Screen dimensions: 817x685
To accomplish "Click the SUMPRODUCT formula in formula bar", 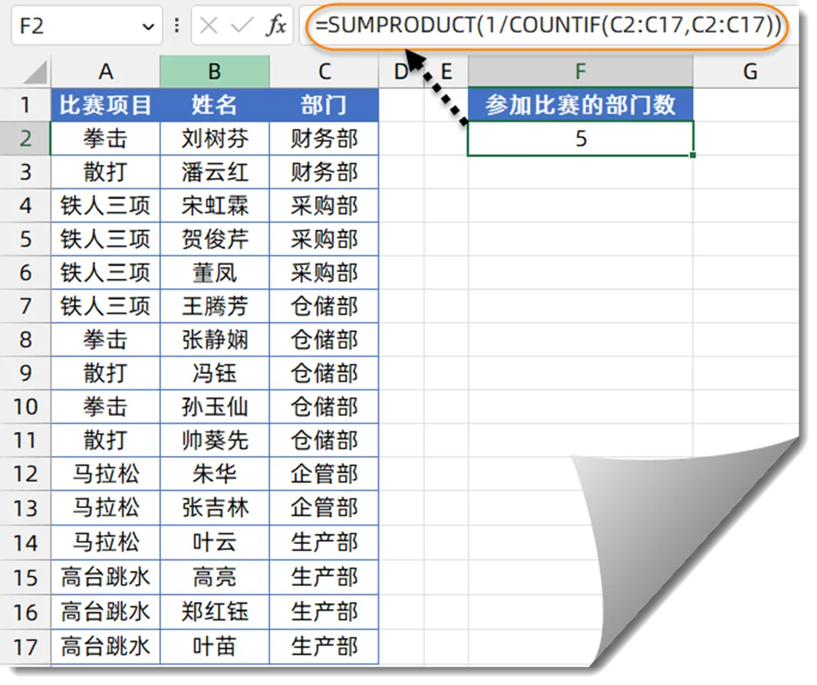I will [x=549, y=25].
